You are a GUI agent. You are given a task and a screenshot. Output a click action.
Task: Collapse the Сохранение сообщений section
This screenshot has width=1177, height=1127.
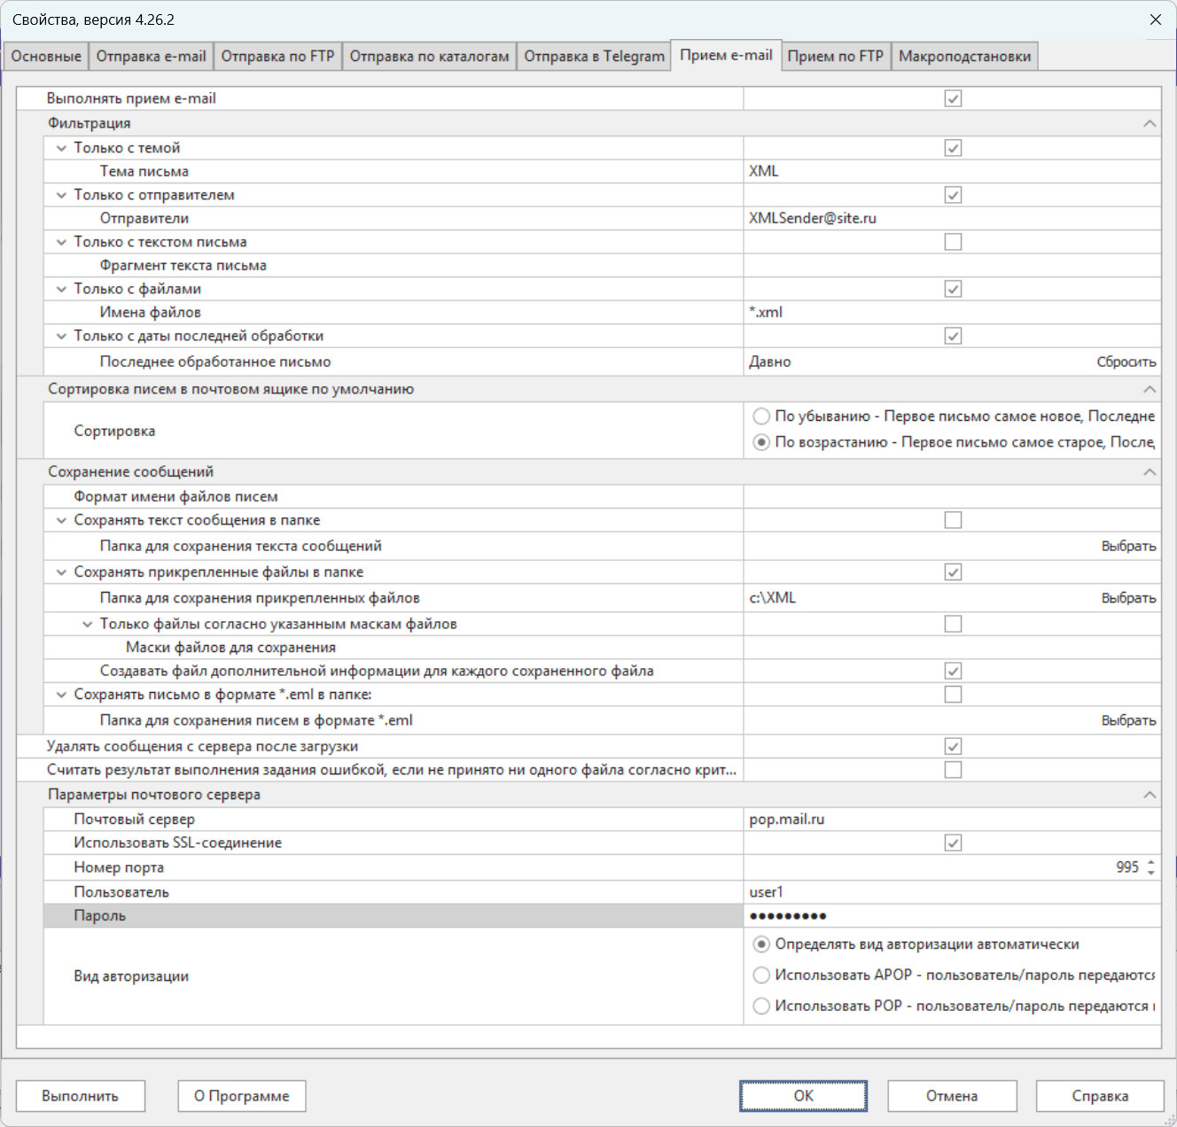(x=1150, y=472)
